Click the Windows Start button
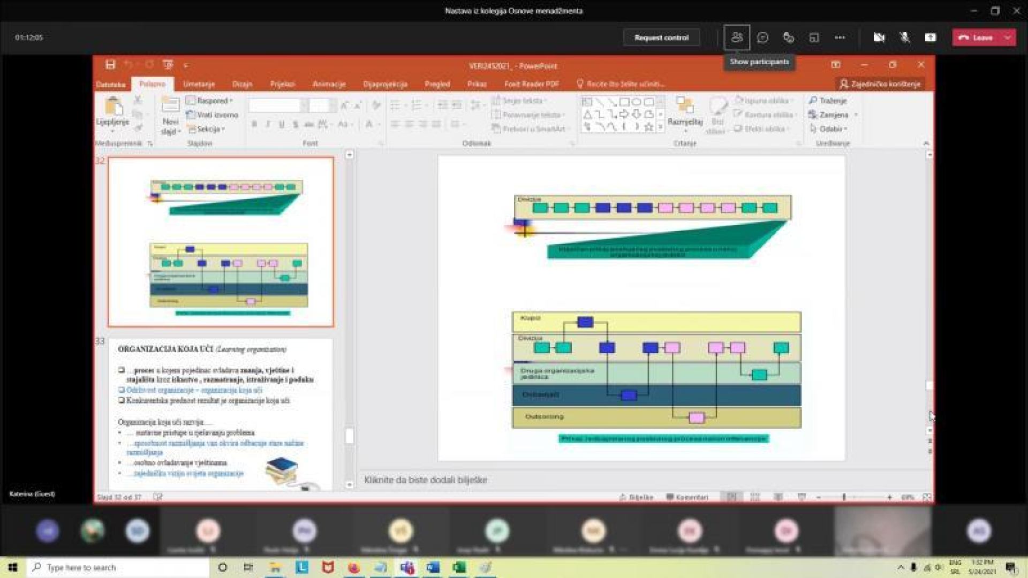 tap(13, 567)
